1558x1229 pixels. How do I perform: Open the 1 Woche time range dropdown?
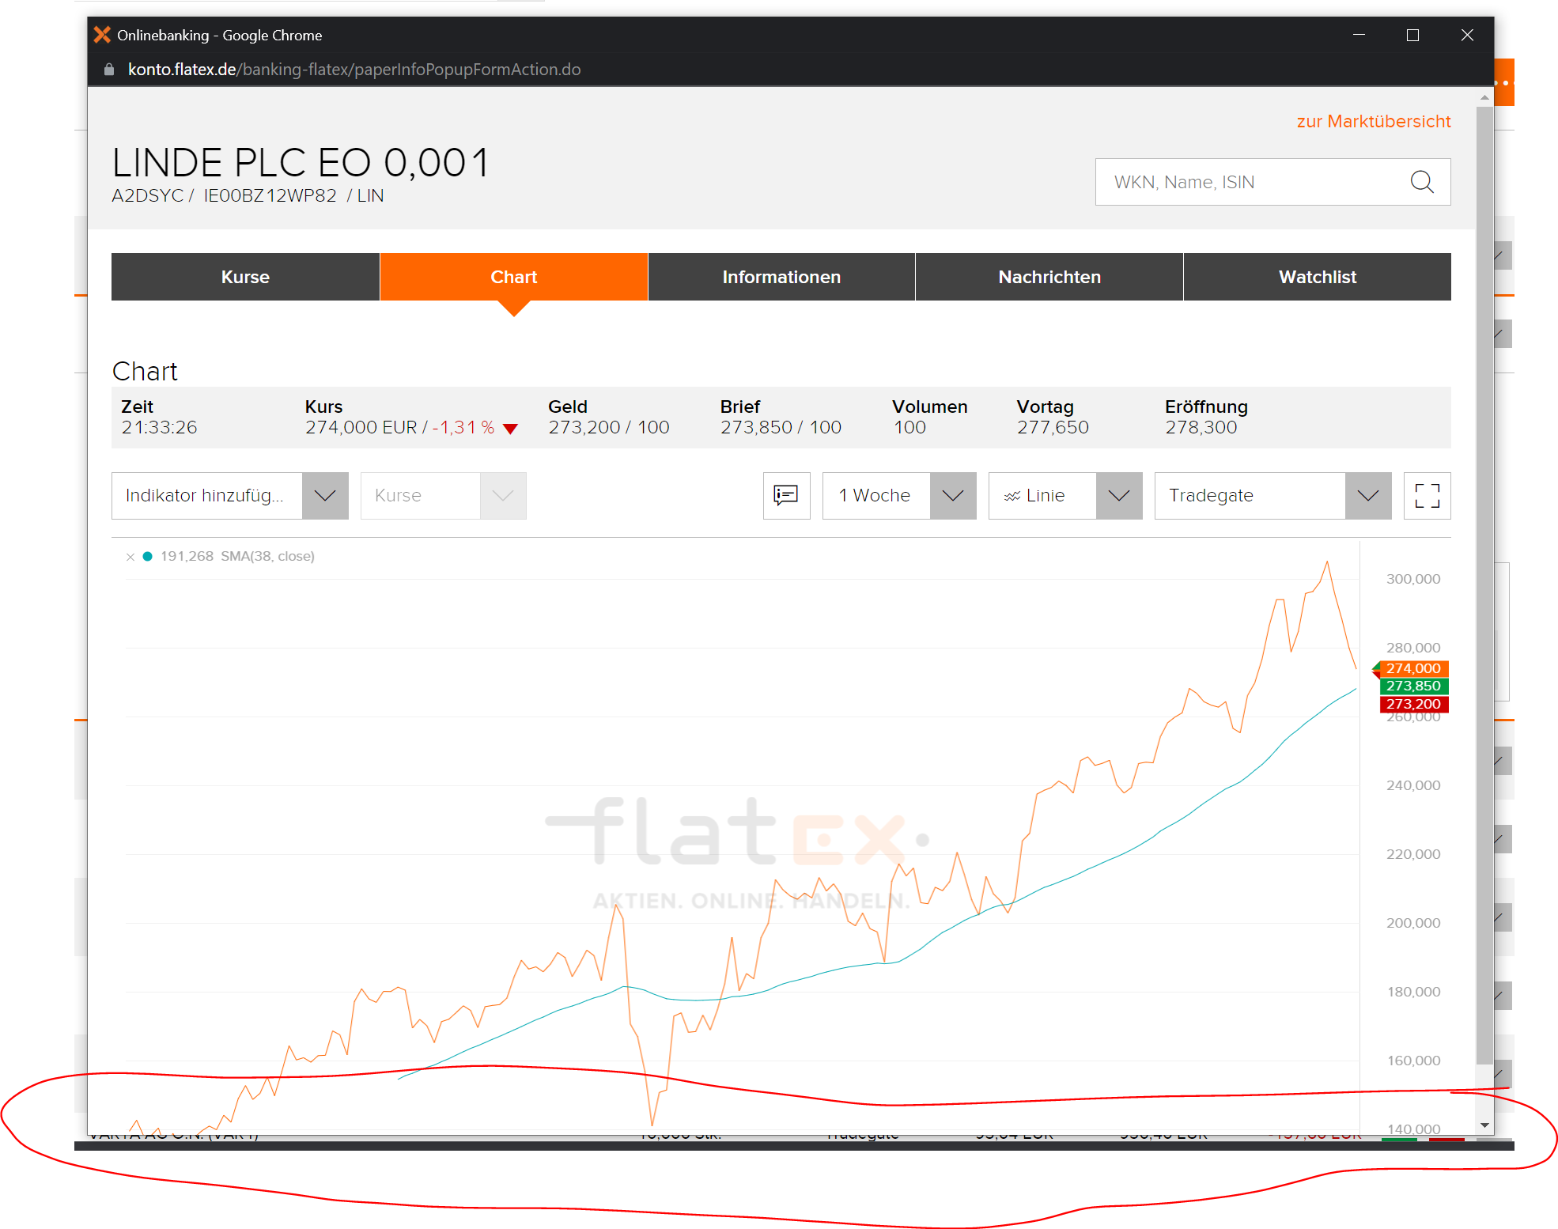899,496
